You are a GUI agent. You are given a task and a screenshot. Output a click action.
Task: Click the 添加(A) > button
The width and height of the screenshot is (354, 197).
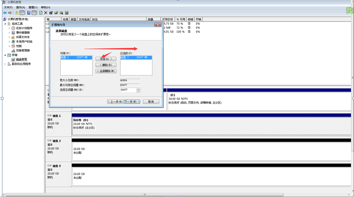coord(106,59)
